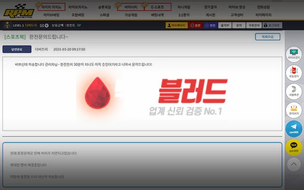
Task: Contact rpm909 via the Telegram icon
Action: click(x=294, y=129)
